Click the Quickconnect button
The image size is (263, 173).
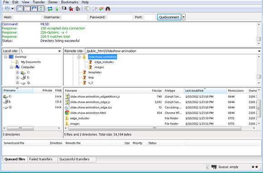point(169,17)
